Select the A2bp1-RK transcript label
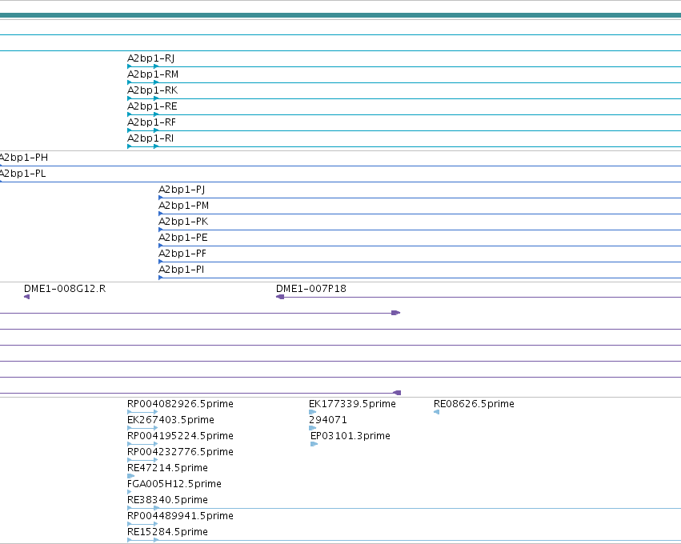 (152, 90)
